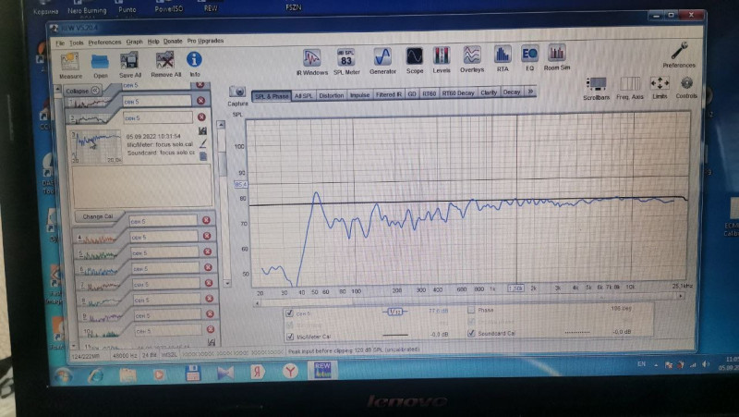Switch to the RT60 Decay tab
The image size is (739, 417).
pos(457,93)
